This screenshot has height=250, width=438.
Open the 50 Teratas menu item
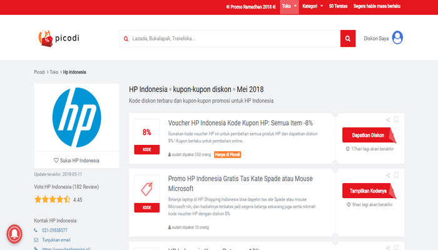[x=338, y=6]
